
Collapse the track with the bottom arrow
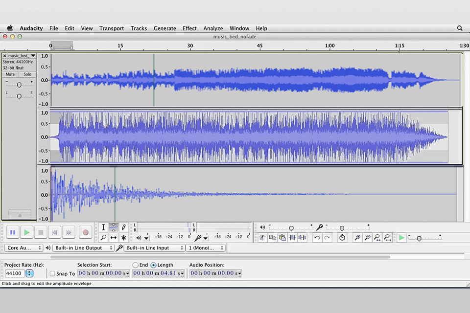click(x=20, y=215)
